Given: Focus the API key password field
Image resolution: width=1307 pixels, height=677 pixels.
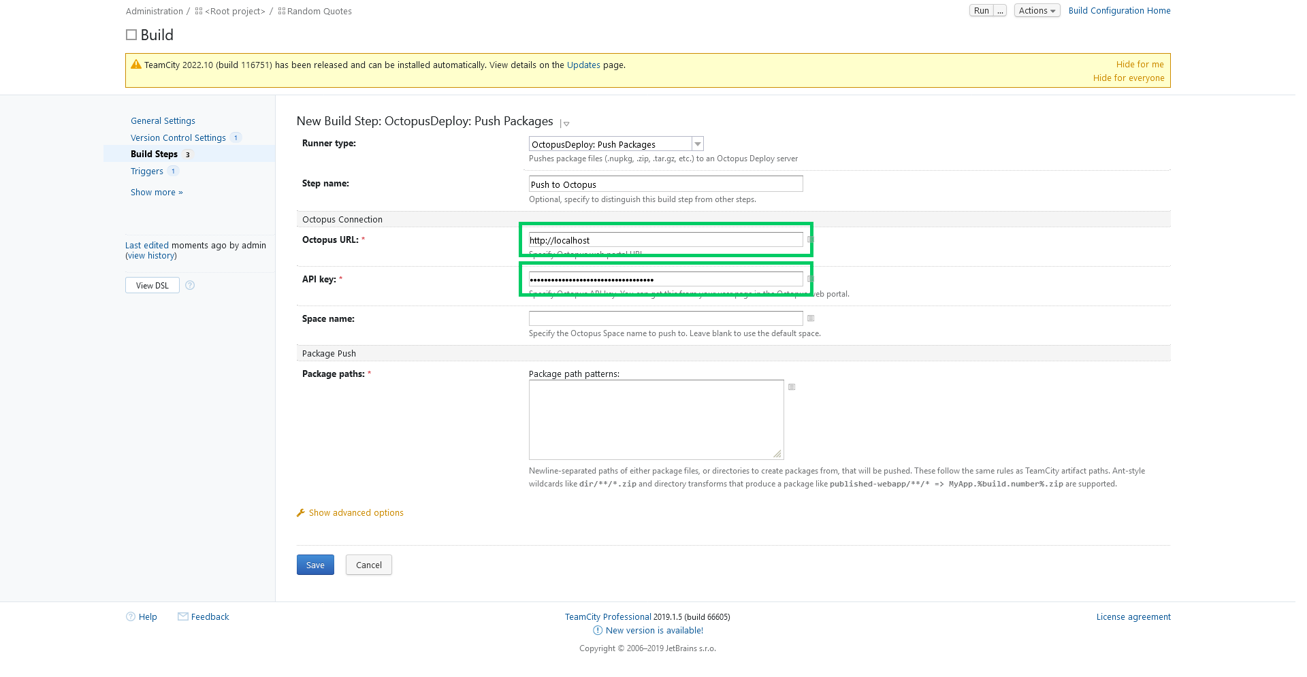Looking at the screenshot, I should pos(666,279).
